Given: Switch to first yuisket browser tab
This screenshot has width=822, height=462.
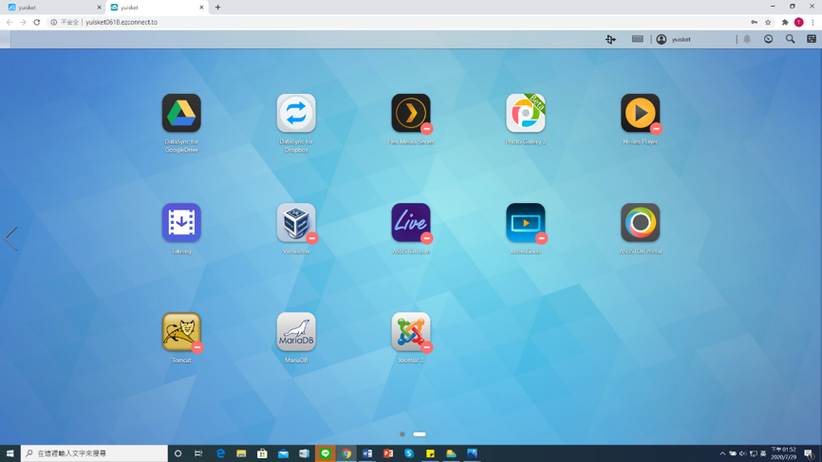Looking at the screenshot, I should [x=52, y=8].
